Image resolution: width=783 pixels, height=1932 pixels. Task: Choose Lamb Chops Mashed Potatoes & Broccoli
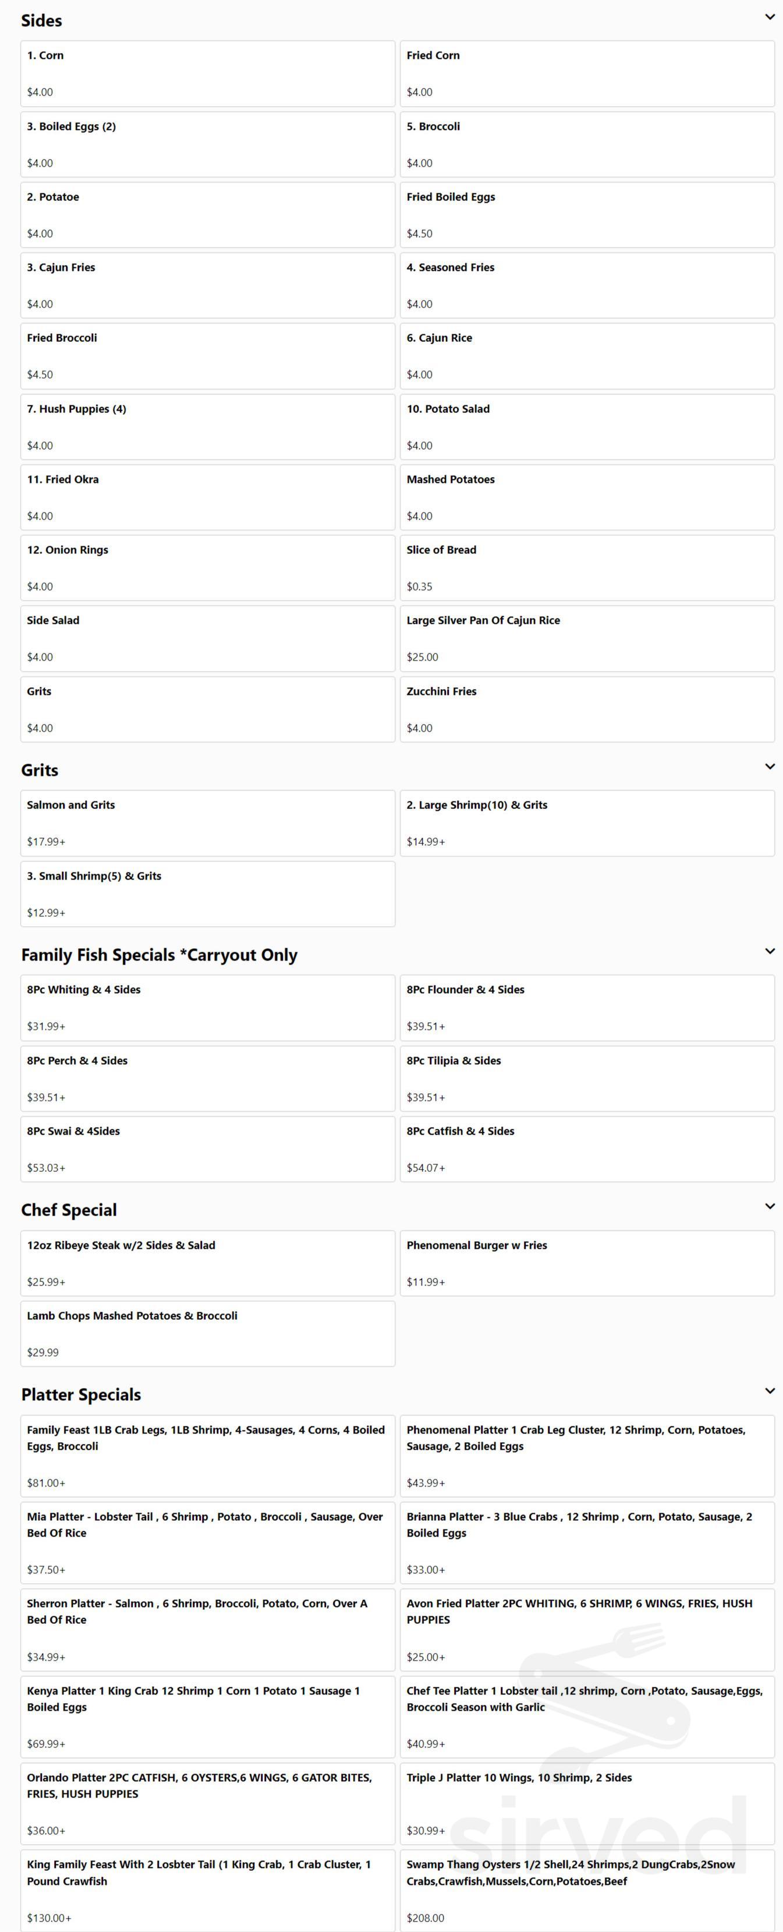click(x=208, y=1333)
